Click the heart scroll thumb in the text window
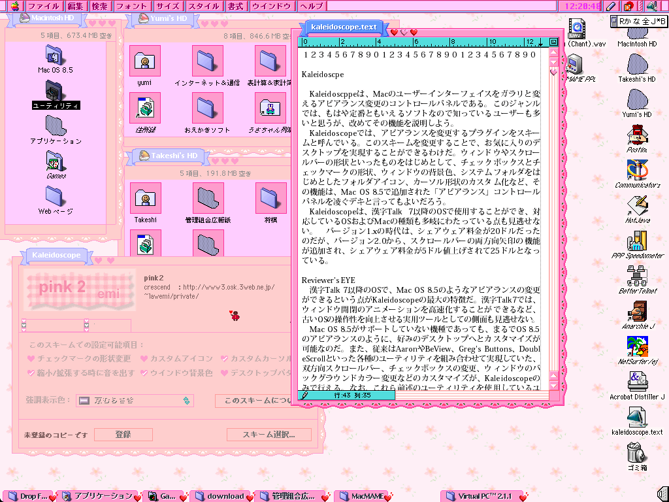The height and width of the screenshot is (502, 669). (553, 72)
